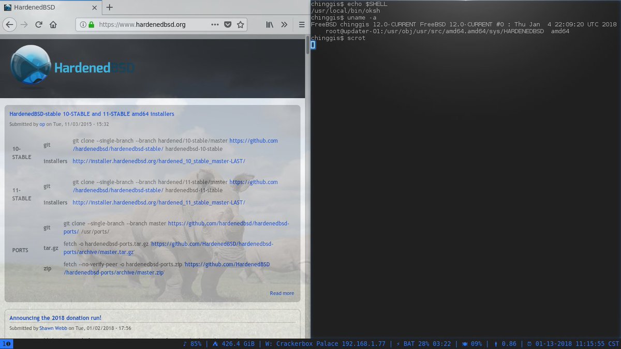
Task: Click the 10-STABLE row label
Action: [x=22, y=153]
